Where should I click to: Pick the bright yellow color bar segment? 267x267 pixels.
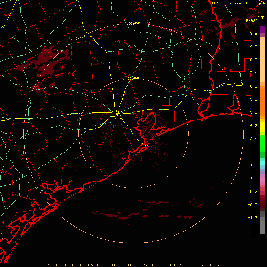tap(262, 127)
